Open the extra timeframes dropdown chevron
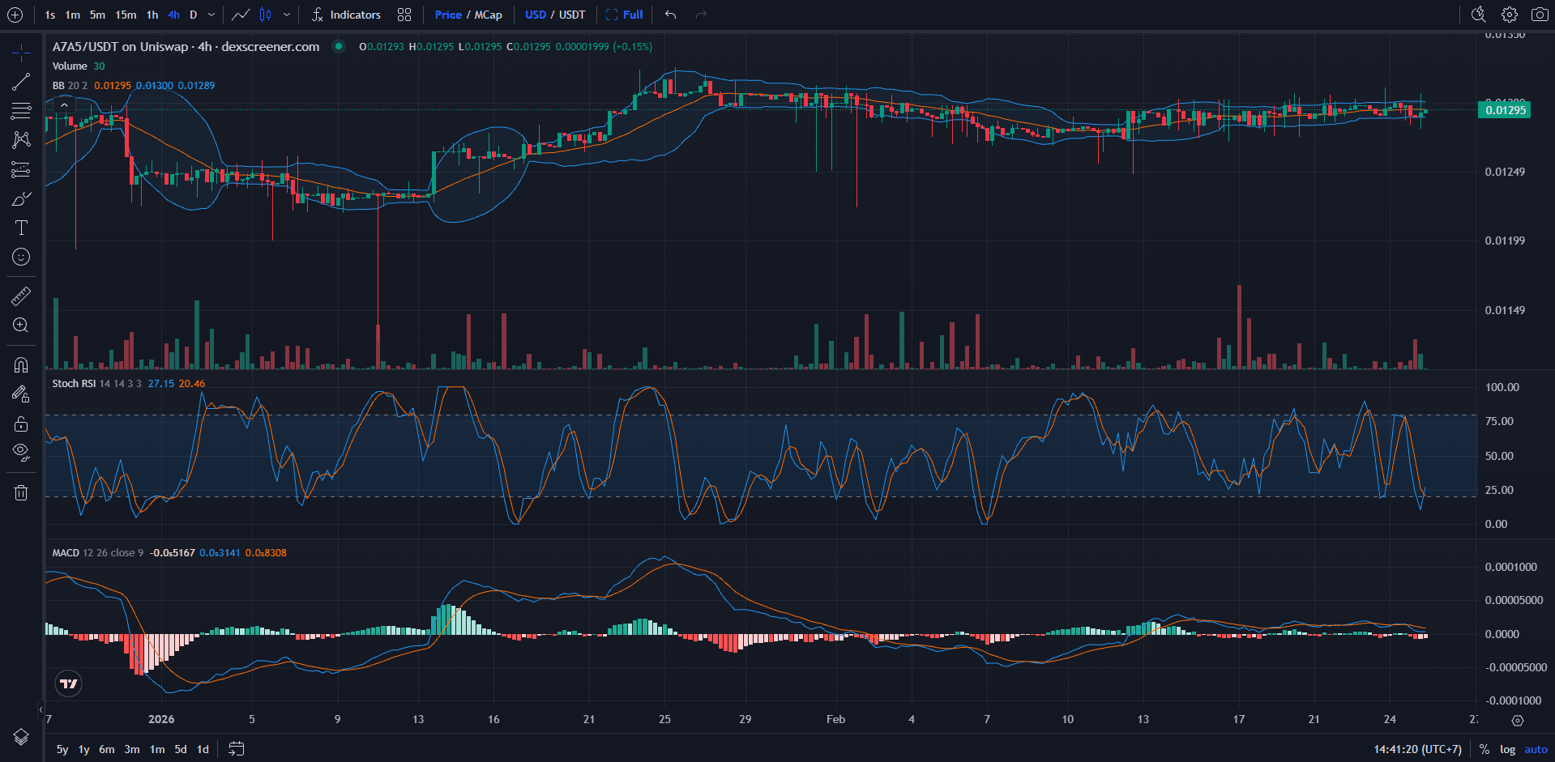1555x762 pixels. pyautogui.click(x=210, y=15)
